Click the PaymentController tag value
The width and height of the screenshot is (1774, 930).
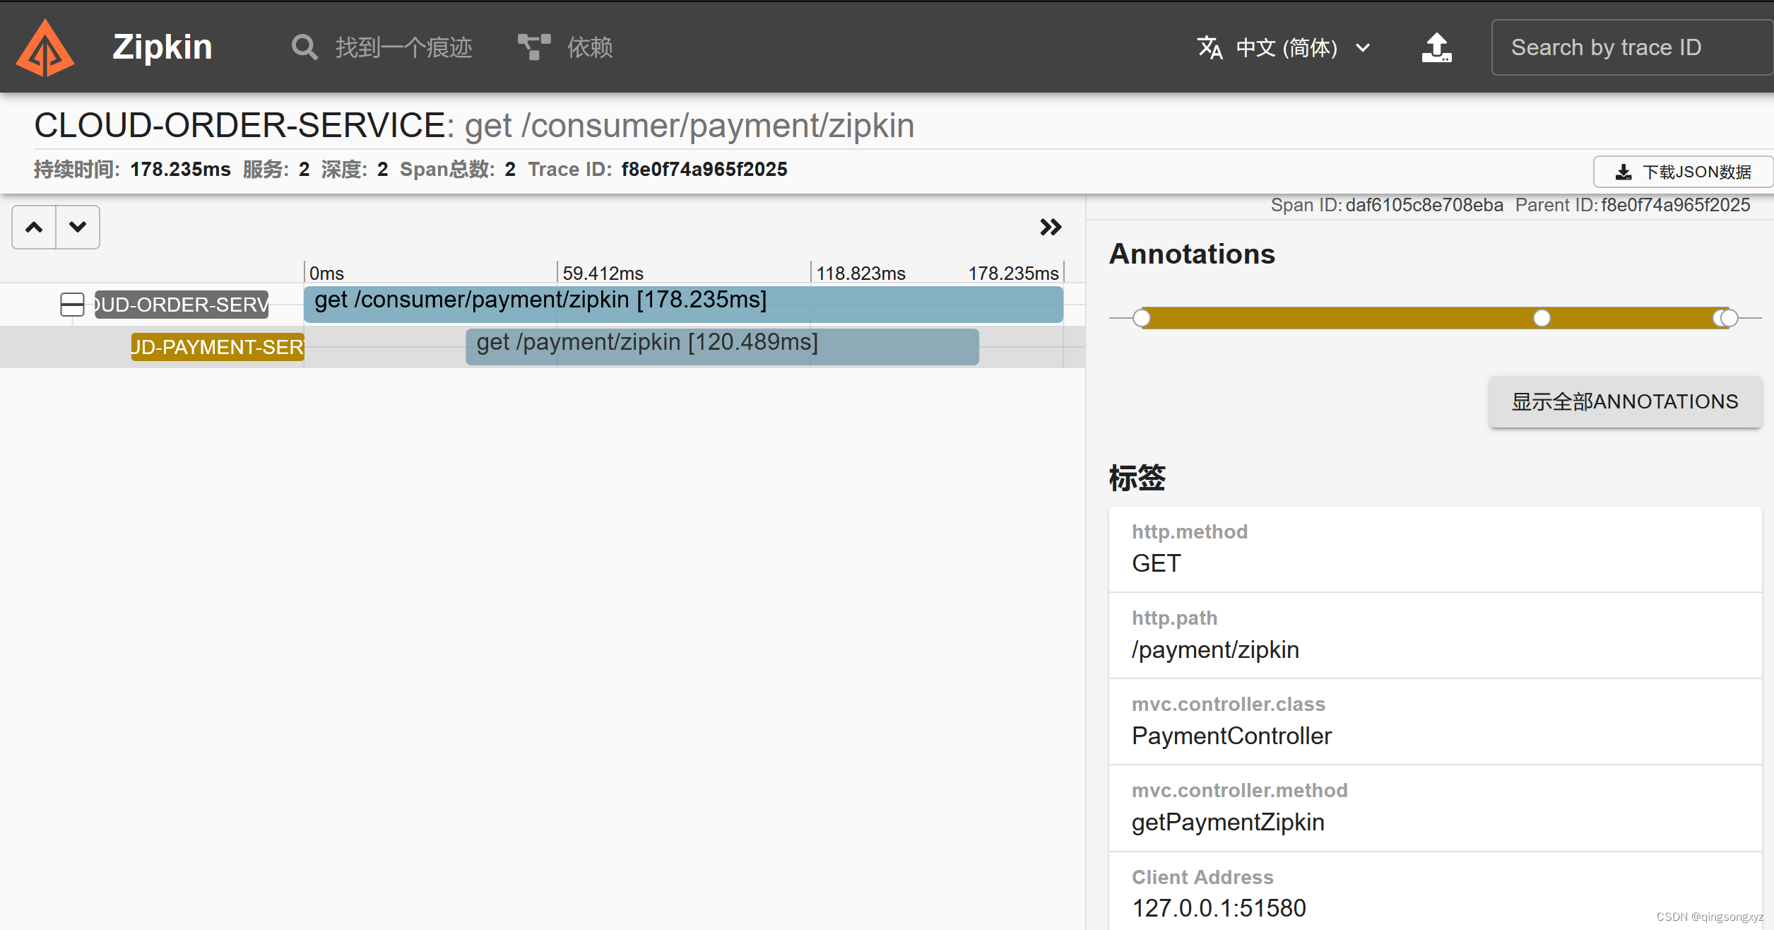[x=1231, y=736]
